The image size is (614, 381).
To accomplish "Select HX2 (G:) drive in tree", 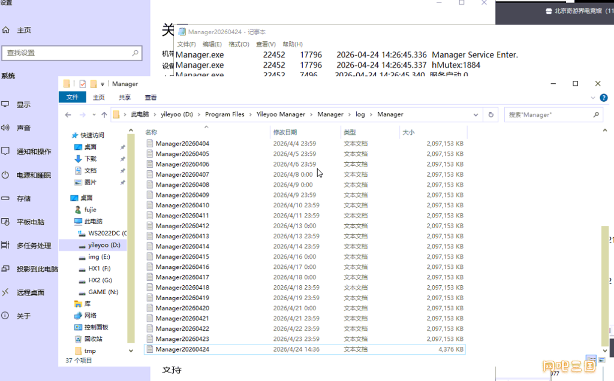I will (x=100, y=280).
